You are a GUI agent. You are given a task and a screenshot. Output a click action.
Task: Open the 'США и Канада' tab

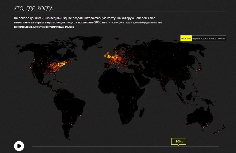click(209, 39)
